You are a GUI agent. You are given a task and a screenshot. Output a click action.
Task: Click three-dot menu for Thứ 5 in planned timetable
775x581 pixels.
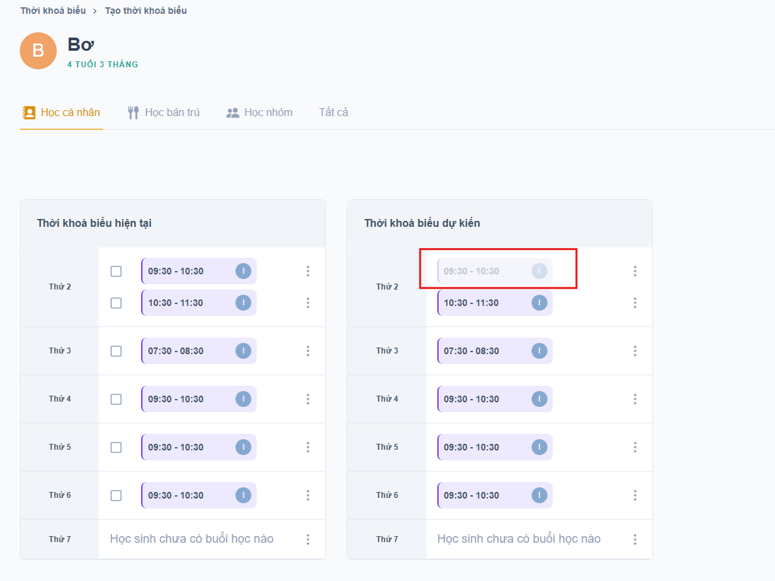point(635,447)
